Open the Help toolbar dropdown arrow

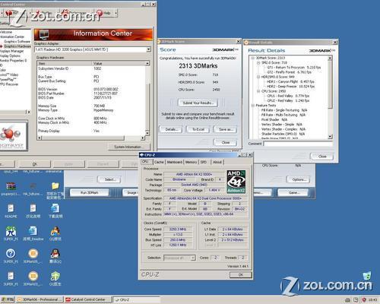pyautogui.click(x=116, y=13)
